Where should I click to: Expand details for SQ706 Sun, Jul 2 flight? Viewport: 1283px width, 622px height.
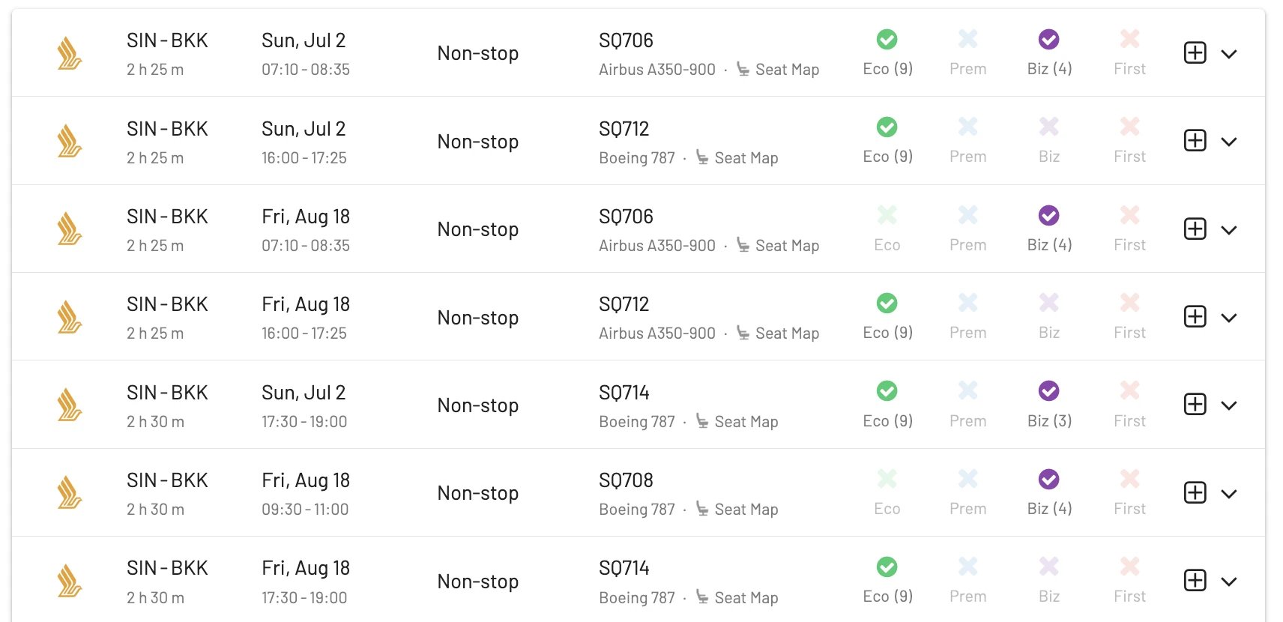pos(1228,54)
